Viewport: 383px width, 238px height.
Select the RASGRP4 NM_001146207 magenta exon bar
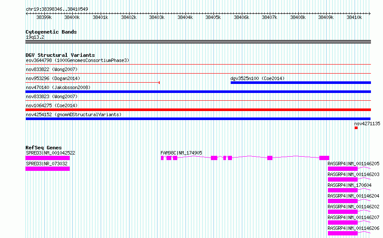[x=343, y=223]
